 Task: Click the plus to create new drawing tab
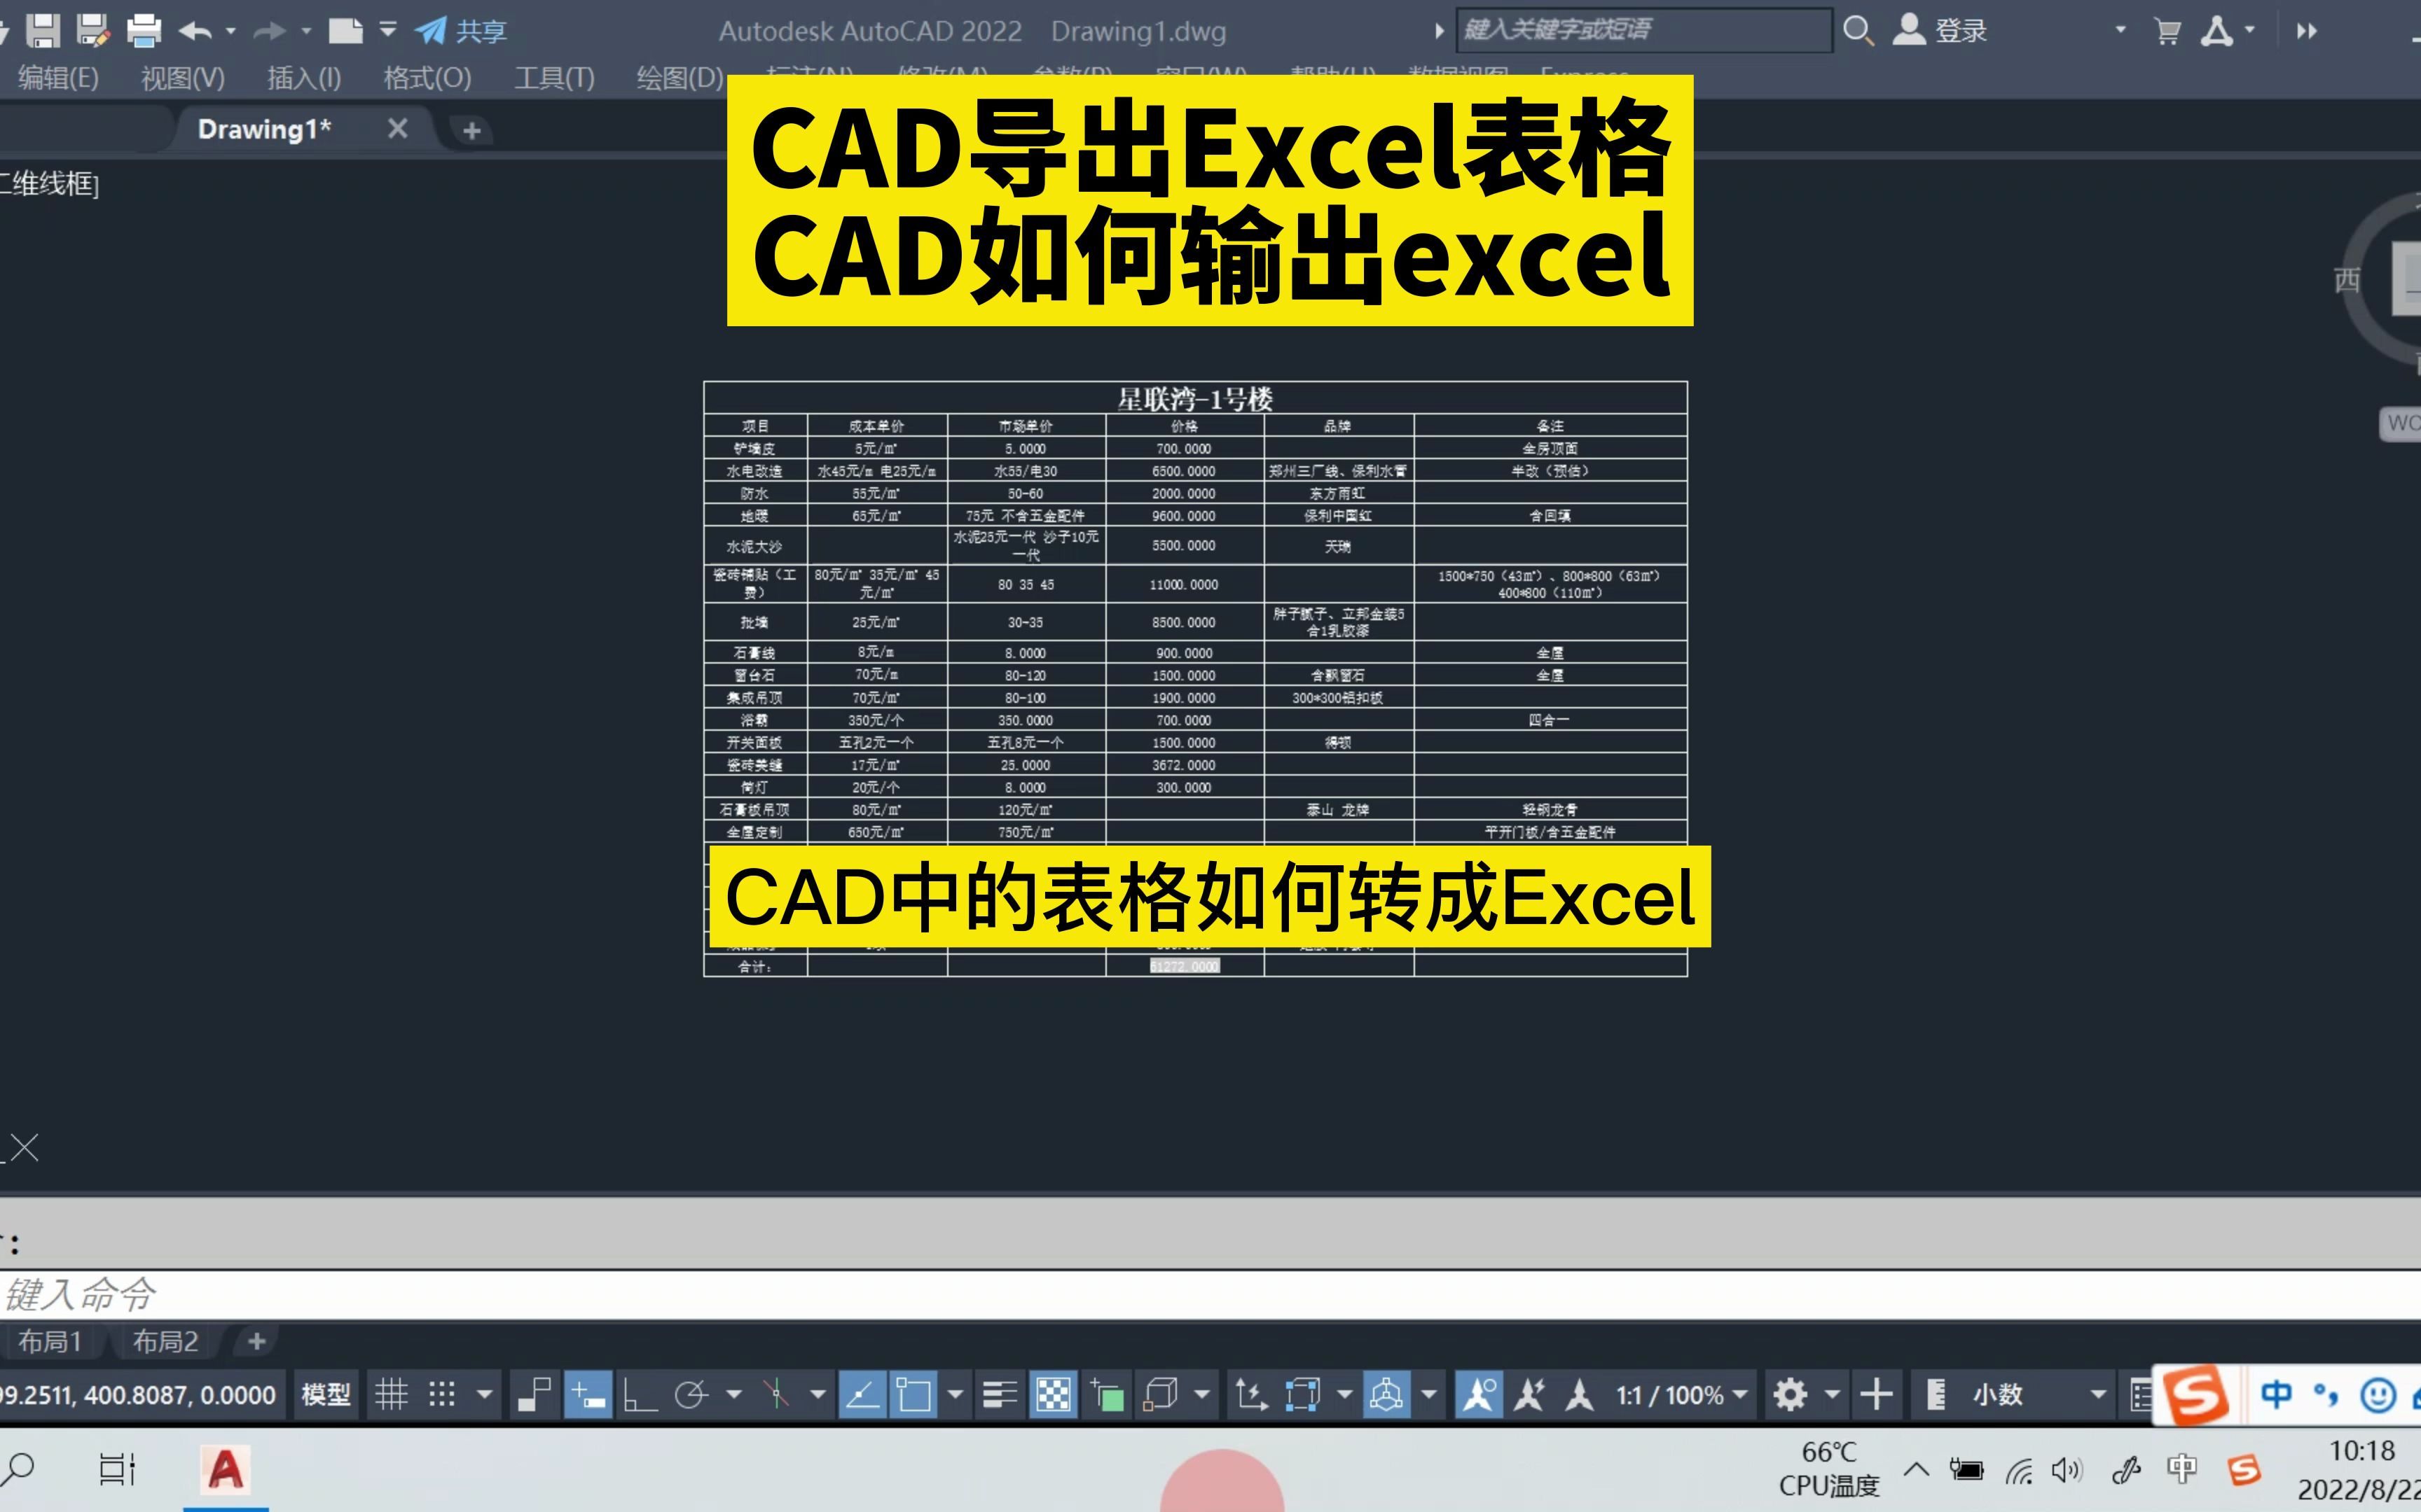coord(472,130)
